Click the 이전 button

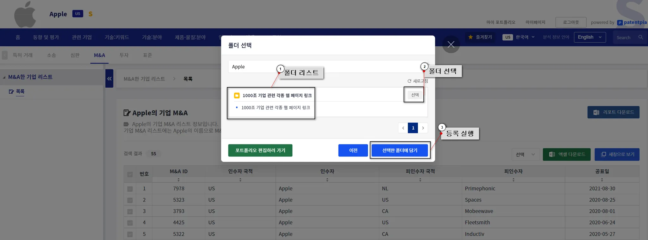pyautogui.click(x=353, y=150)
